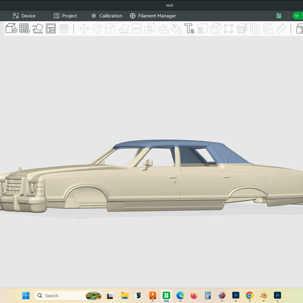Open the orange Fusion app in taskbar

click(153, 295)
